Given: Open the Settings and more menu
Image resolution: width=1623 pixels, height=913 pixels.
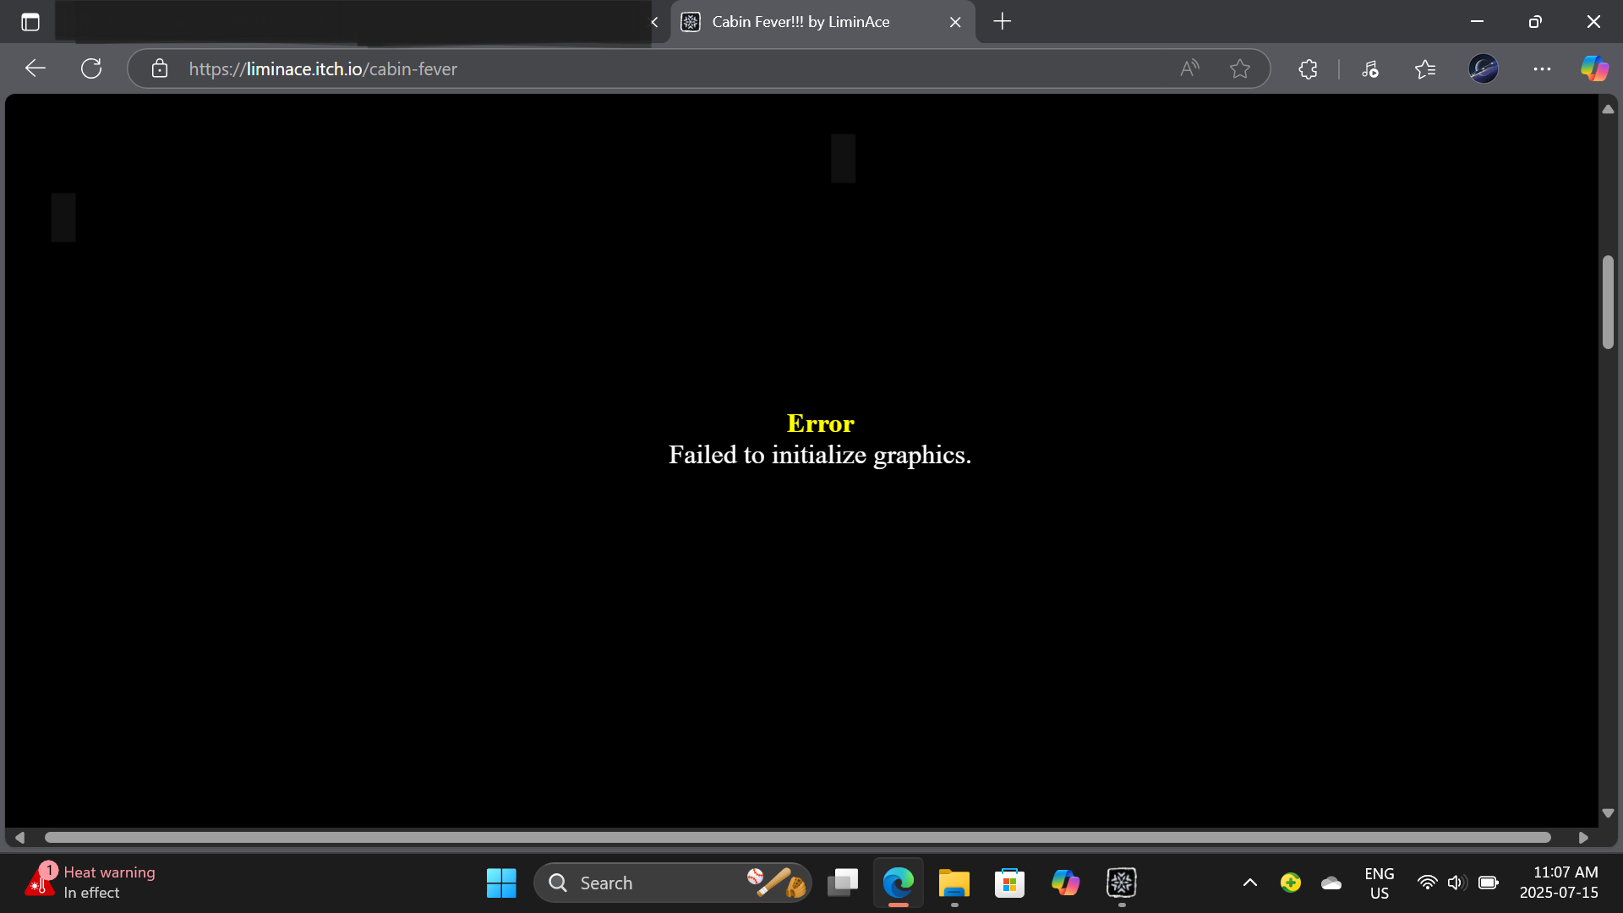Looking at the screenshot, I should (x=1542, y=68).
